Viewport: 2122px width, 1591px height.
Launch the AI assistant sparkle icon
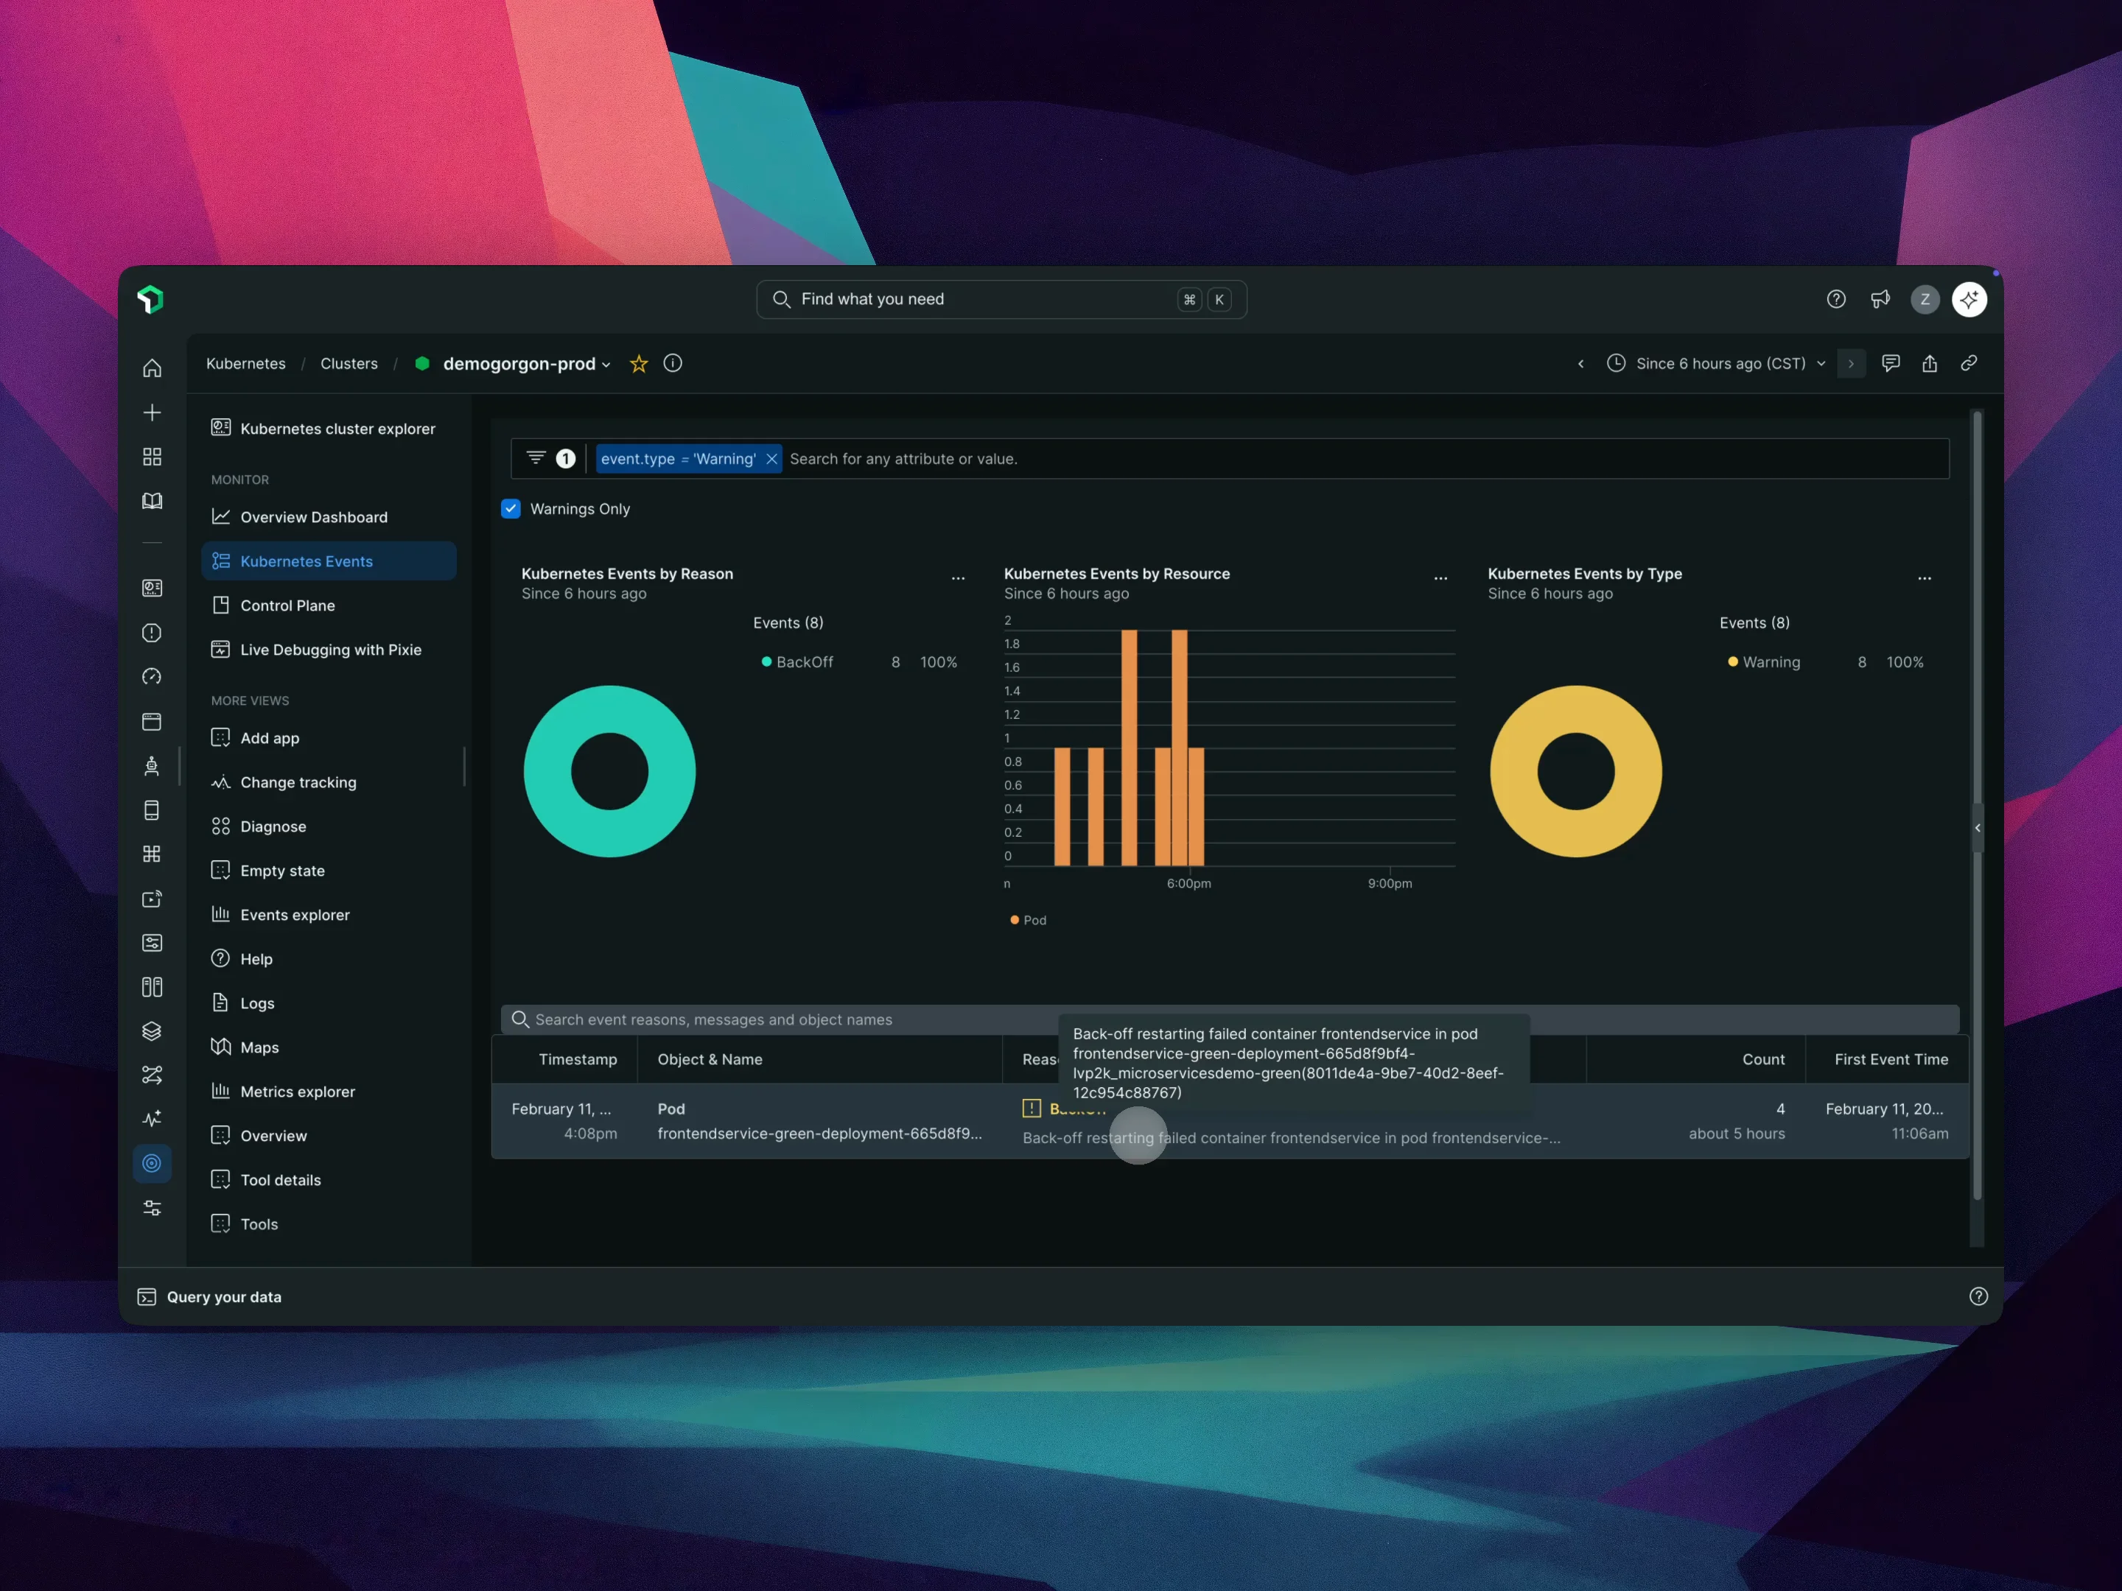point(1969,299)
